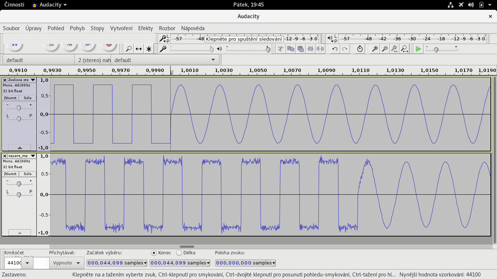The width and height of the screenshot is (497, 279).
Task: Click the airplane mode icon in top bar
Action: (x=461, y=5)
